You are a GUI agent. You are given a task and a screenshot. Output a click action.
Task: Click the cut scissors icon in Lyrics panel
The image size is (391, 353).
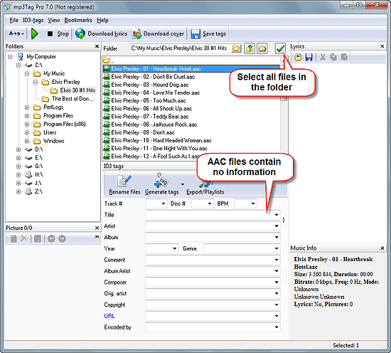323,58
